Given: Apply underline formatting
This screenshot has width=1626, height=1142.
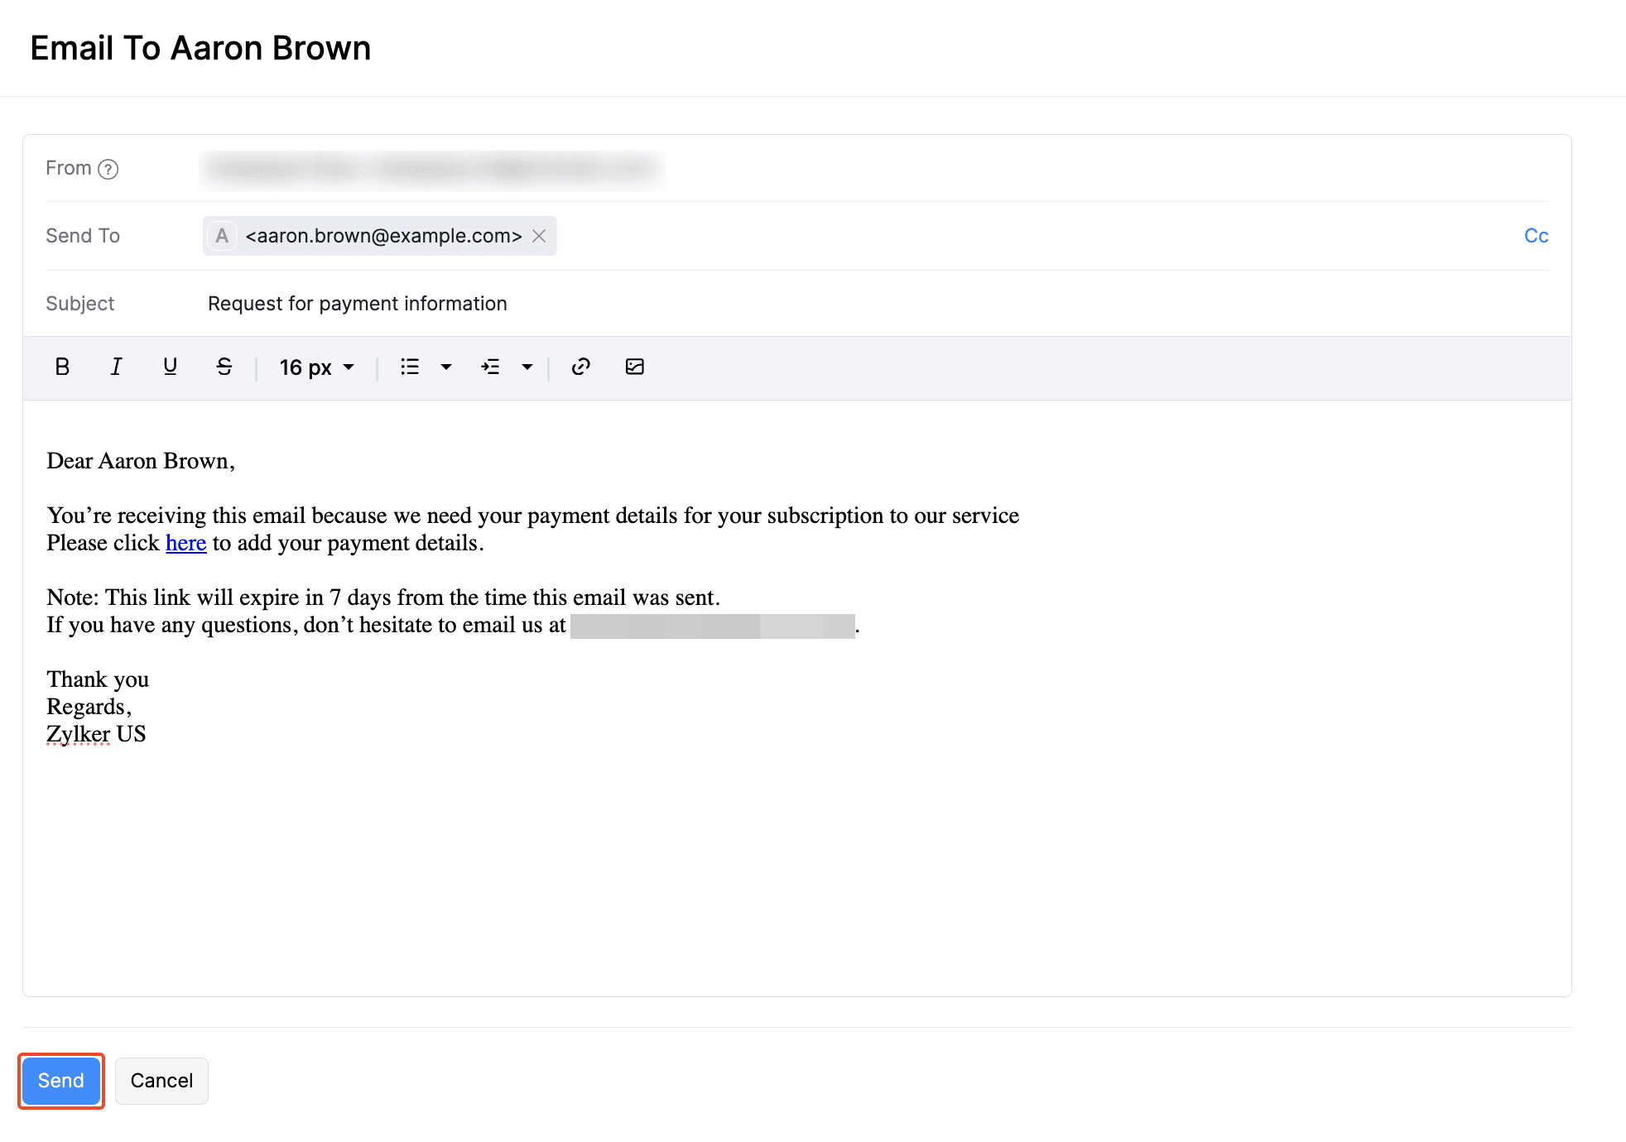Looking at the screenshot, I should (170, 367).
